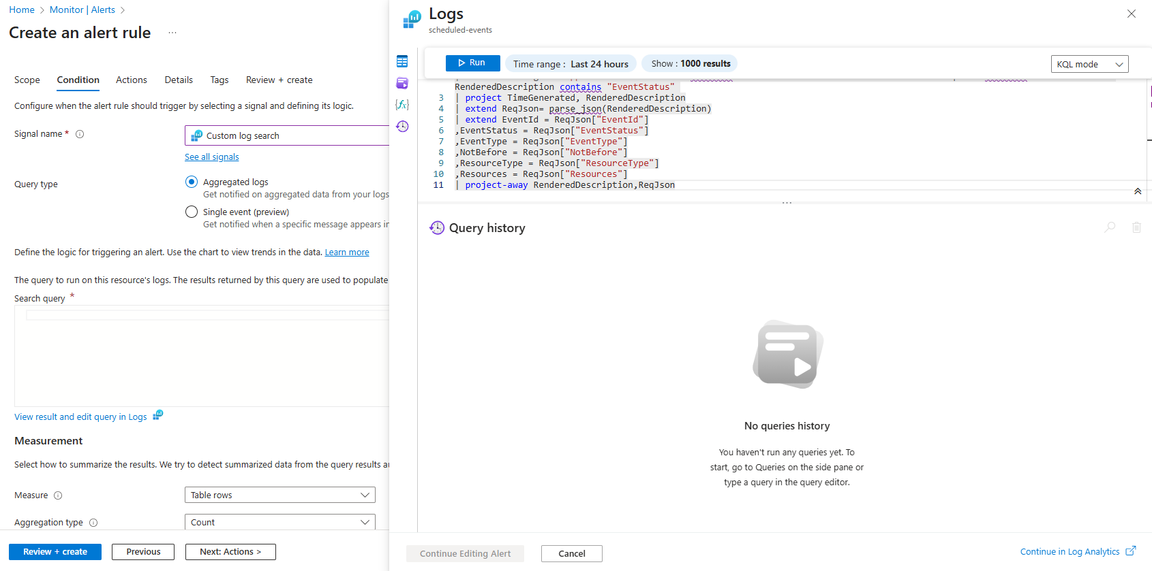
Task: Open the ellipsis menu beside Create an alert rule
Action: [172, 33]
